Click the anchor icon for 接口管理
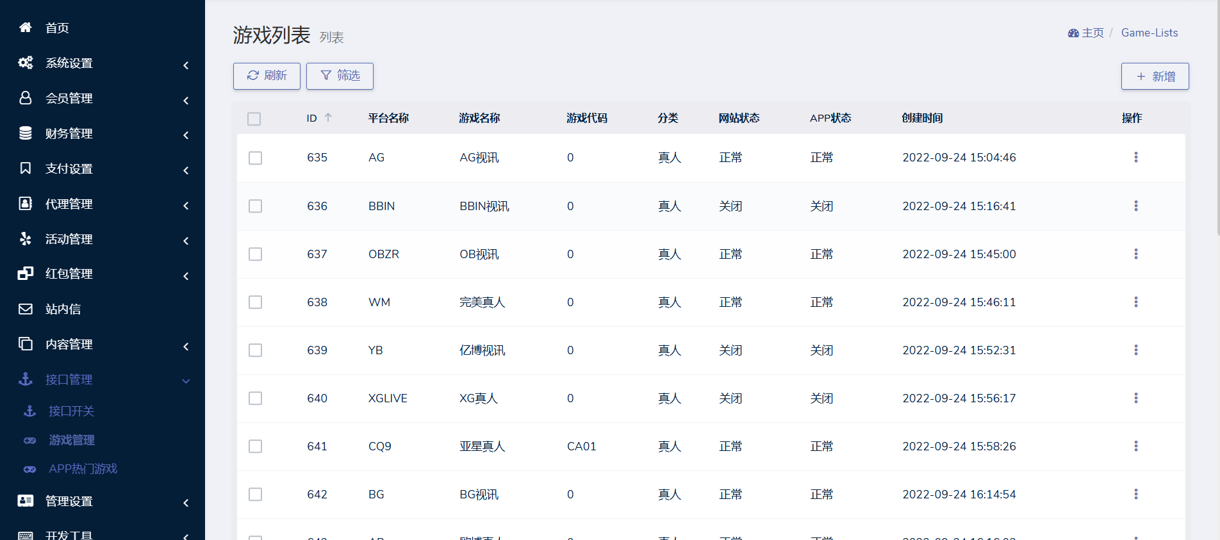This screenshot has width=1220, height=540. pyautogui.click(x=26, y=379)
